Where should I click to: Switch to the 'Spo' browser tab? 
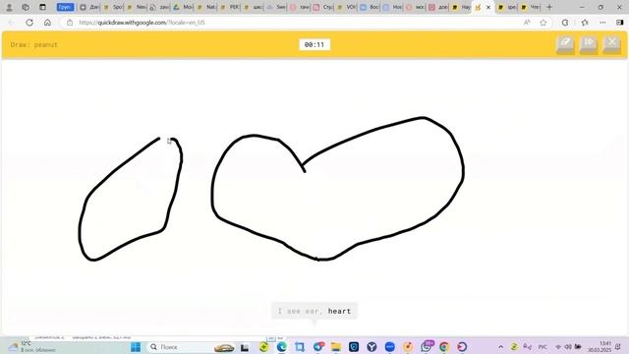click(113, 7)
